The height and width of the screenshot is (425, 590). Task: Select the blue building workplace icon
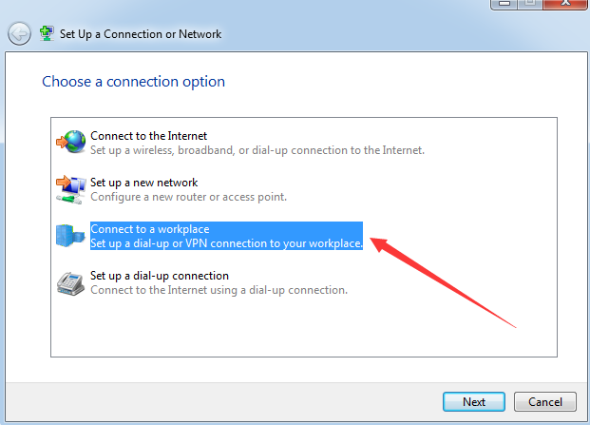pos(70,235)
